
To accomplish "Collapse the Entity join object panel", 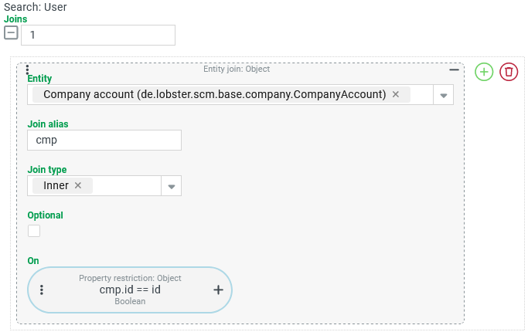I will [454, 70].
